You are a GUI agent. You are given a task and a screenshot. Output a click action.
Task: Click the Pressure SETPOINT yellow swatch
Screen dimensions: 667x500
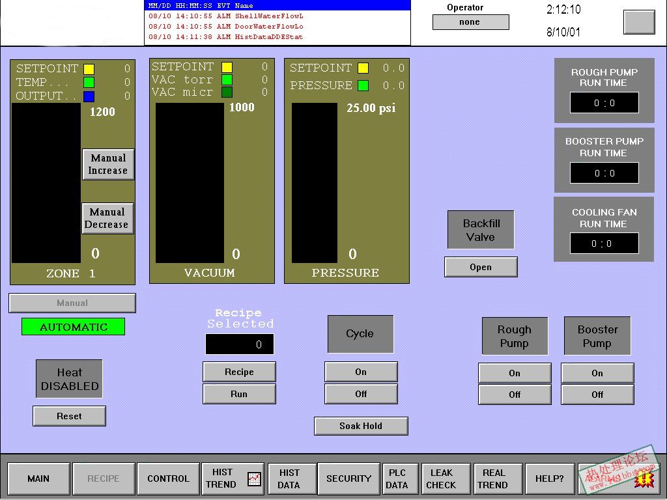click(363, 68)
